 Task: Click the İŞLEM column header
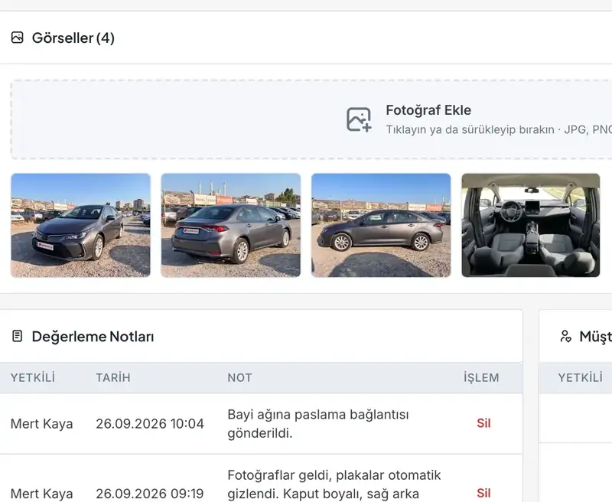point(481,377)
